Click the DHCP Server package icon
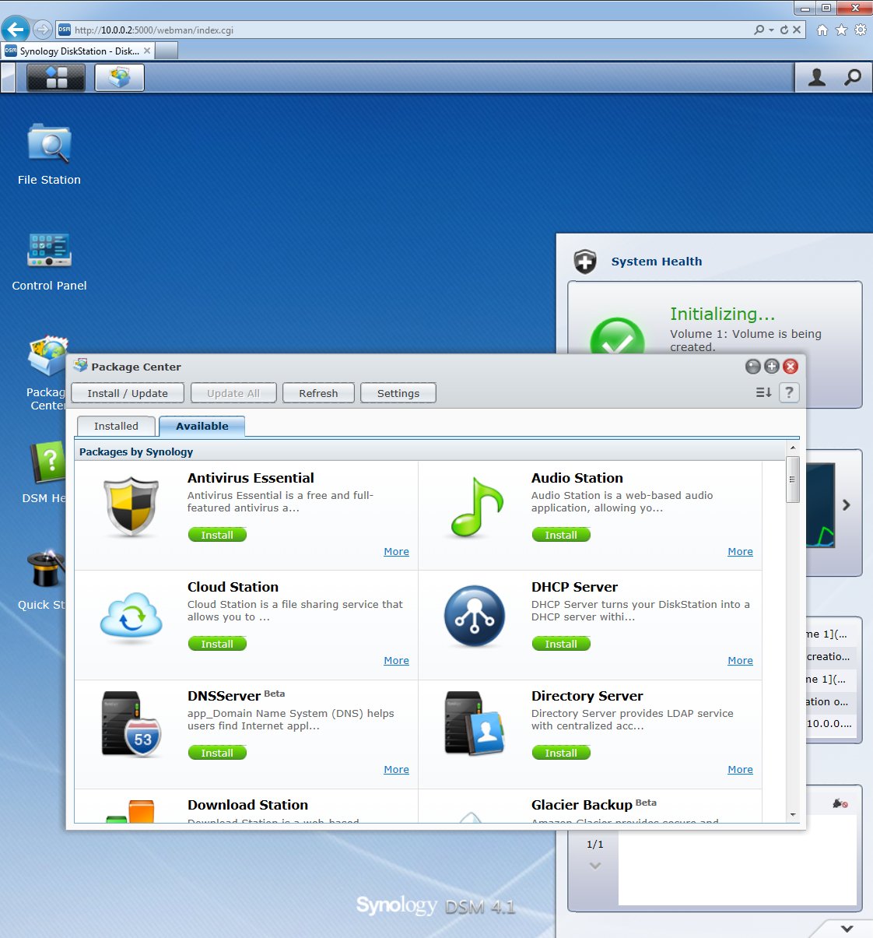 (475, 616)
